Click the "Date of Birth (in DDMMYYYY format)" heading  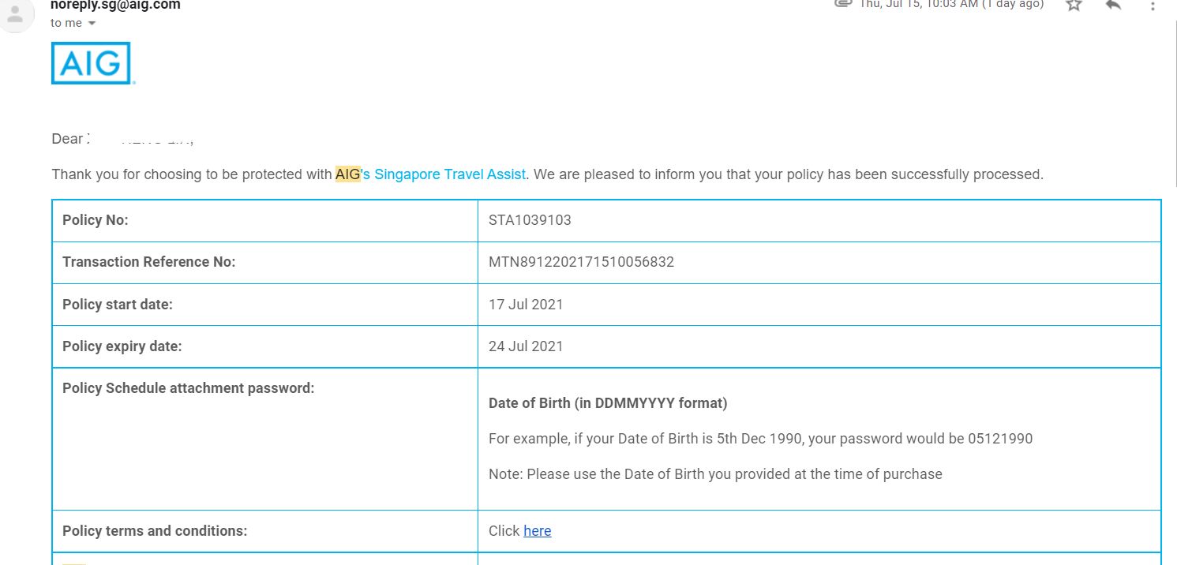click(x=608, y=403)
